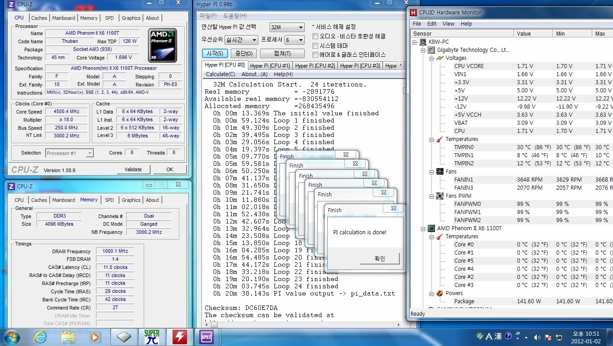
Task: Launch Windows Media Player from the taskbar
Action: pyautogui.click(x=95, y=337)
